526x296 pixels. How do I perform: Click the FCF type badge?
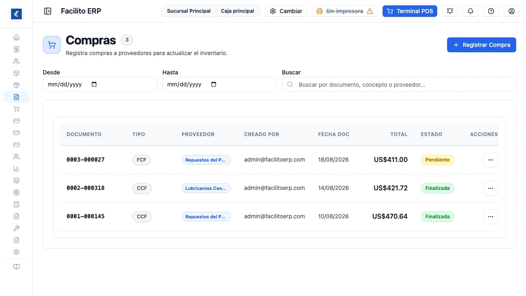tap(141, 160)
